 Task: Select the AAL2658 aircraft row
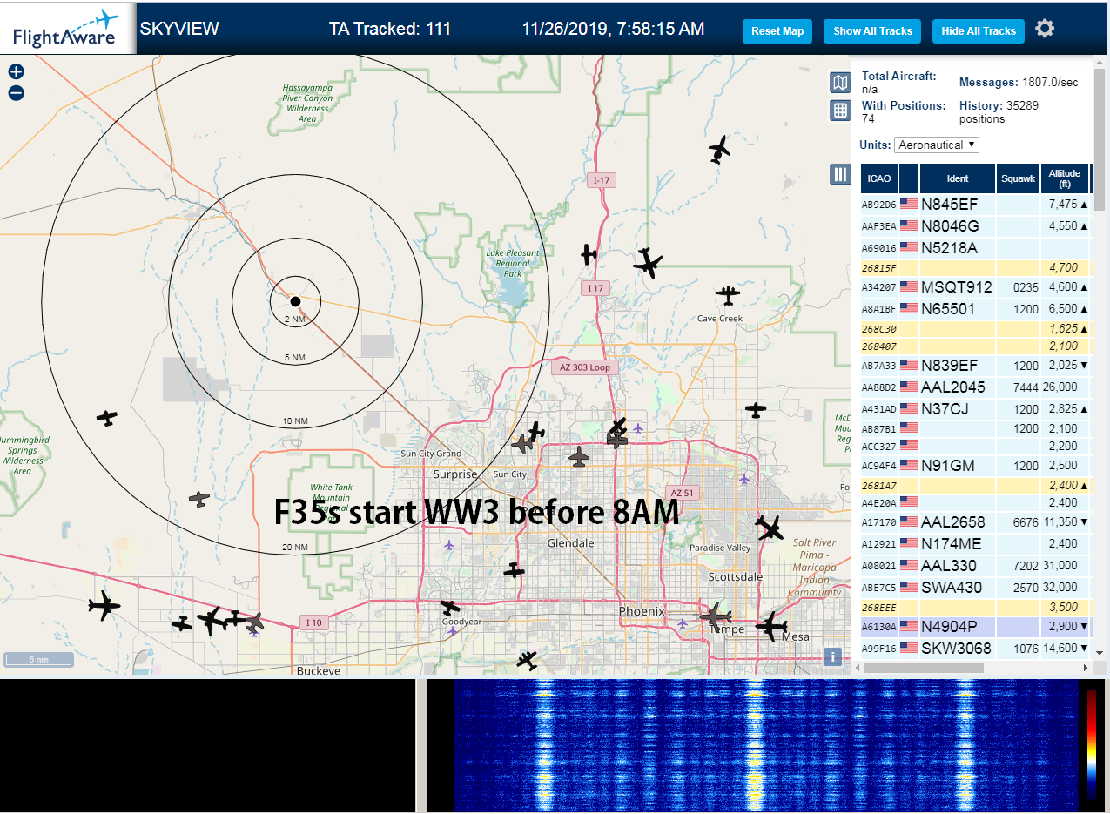(x=975, y=521)
